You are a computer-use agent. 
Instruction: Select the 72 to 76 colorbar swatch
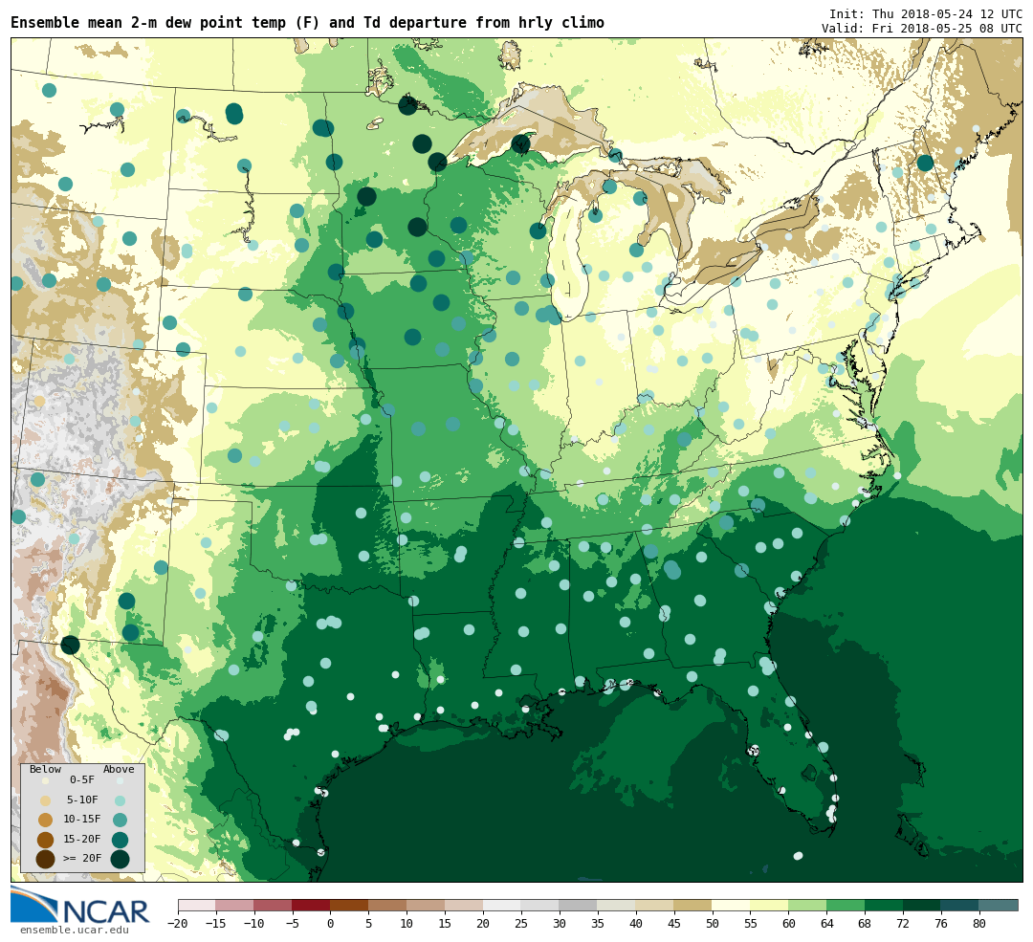922,905
